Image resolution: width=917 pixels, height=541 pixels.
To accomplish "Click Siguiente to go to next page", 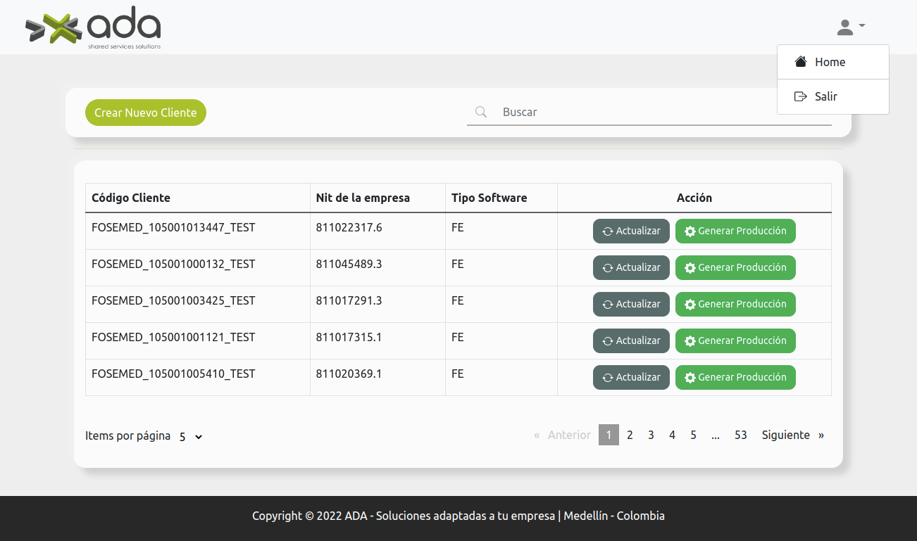I will (785, 435).
